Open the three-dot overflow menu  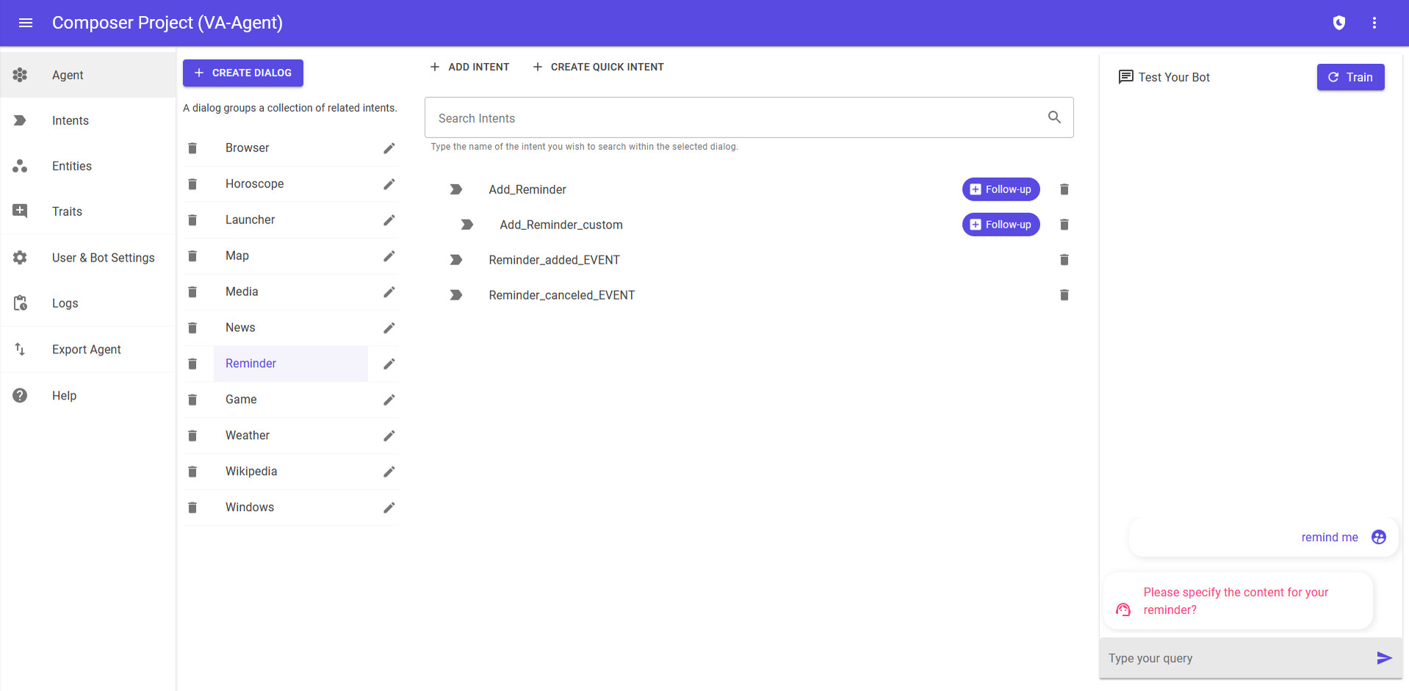[1374, 23]
